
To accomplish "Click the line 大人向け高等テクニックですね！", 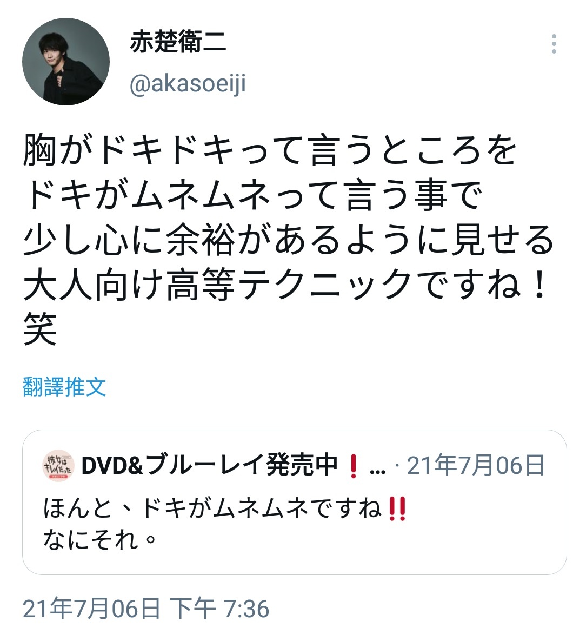I will click(x=286, y=284).
